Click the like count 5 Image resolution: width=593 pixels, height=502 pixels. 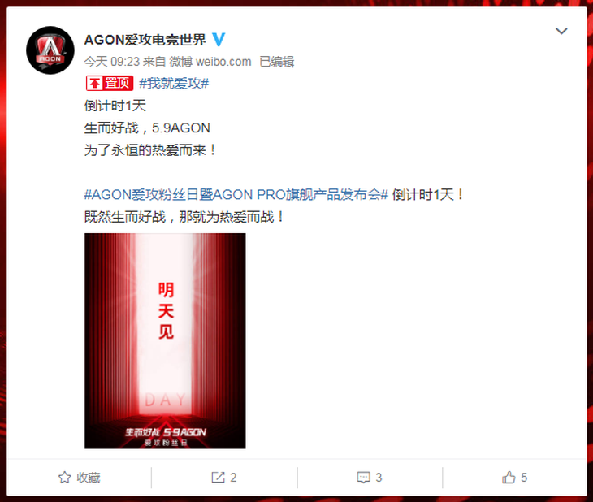[524, 478]
